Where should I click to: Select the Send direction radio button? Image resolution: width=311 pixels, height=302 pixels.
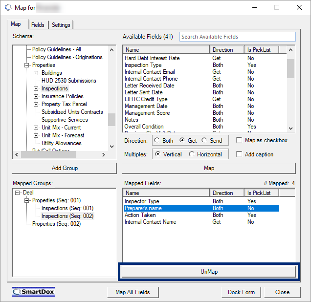pos(204,140)
